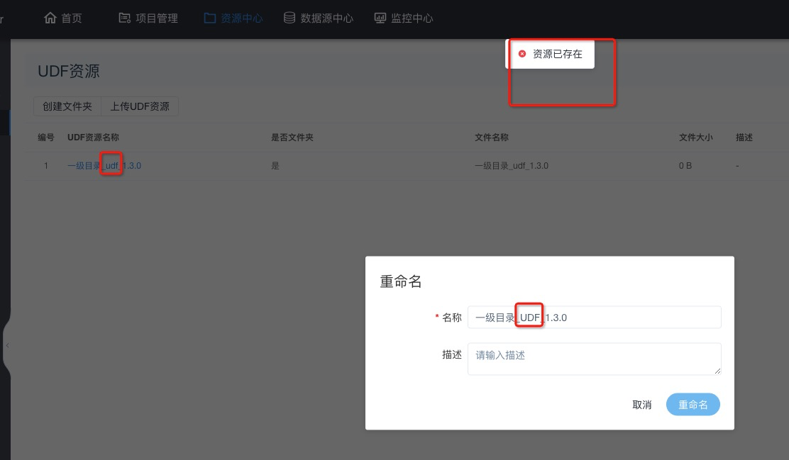Click the 是否文件夹 column header

[292, 138]
